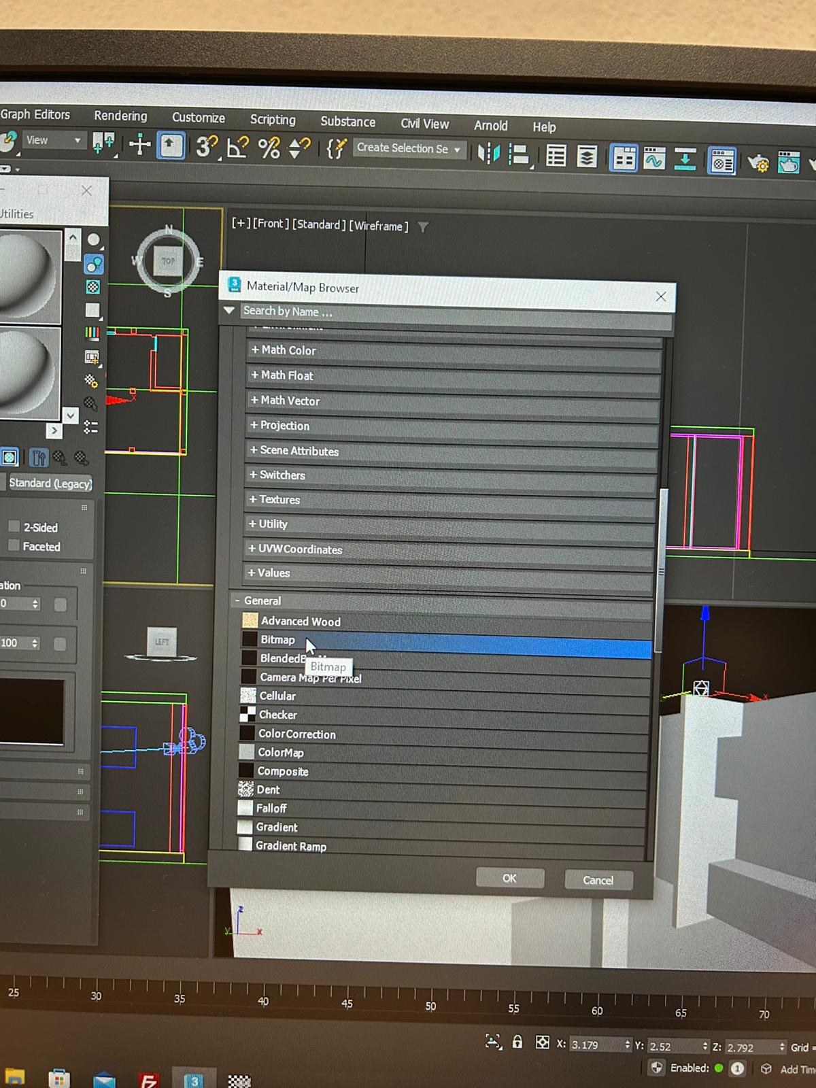Open the Material/Map Navigator icon
This screenshot has height=1088, width=816.
[90, 427]
